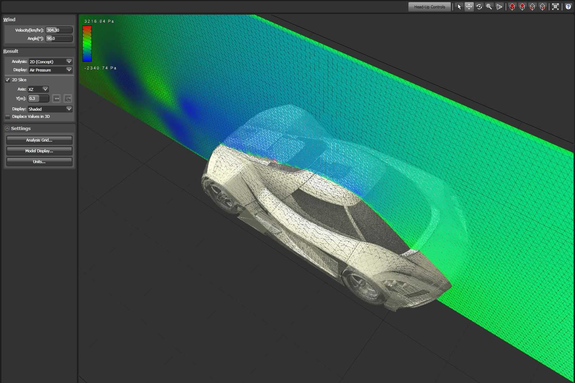Open the Air Pressure display dropdown
This screenshot has width=575, height=383.
pos(50,70)
